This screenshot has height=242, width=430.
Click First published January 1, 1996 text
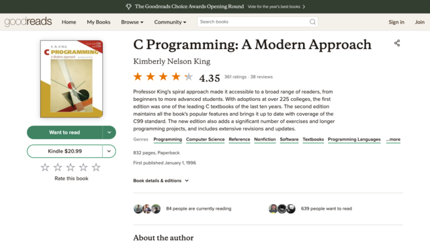pos(165,163)
